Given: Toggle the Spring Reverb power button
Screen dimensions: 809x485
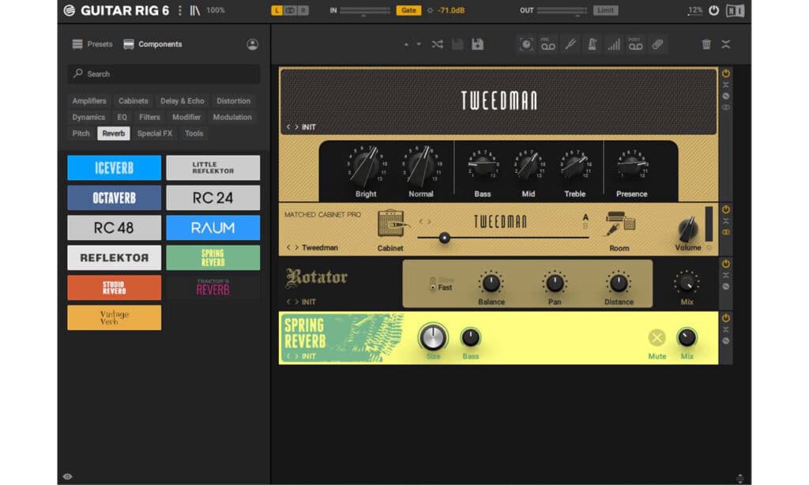Looking at the screenshot, I should [726, 318].
